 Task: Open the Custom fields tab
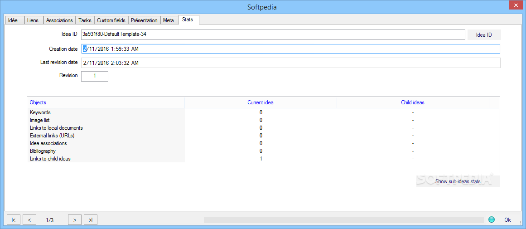111,20
